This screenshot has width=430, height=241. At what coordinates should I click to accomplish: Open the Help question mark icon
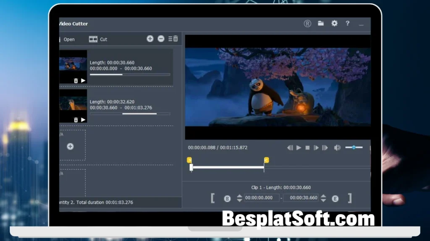click(x=347, y=24)
